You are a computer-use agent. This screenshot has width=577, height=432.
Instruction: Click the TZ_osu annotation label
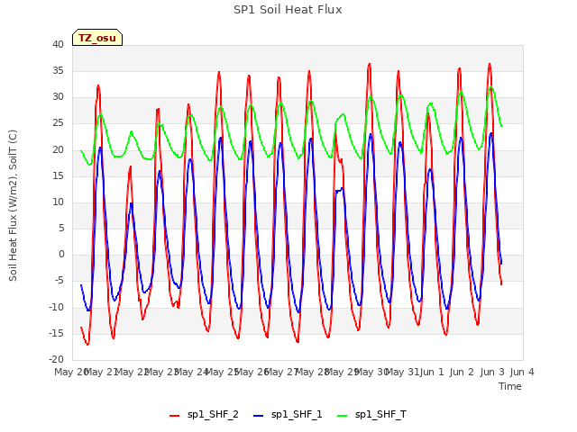(x=97, y=38)
